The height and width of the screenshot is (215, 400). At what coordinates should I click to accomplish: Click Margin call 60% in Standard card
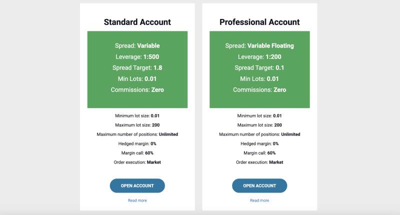[x=137, y=153]
